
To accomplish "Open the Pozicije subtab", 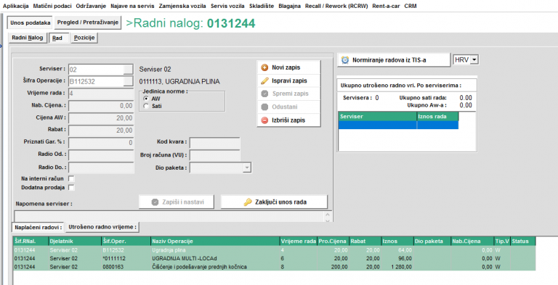I will [x=84, y=38].
